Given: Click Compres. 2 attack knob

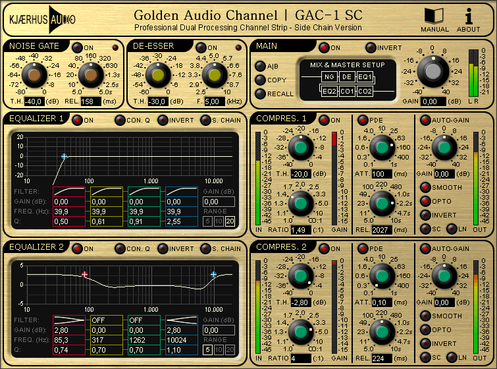Looking at the screenshot, I should pyautogui.click(x=382, y=275).
